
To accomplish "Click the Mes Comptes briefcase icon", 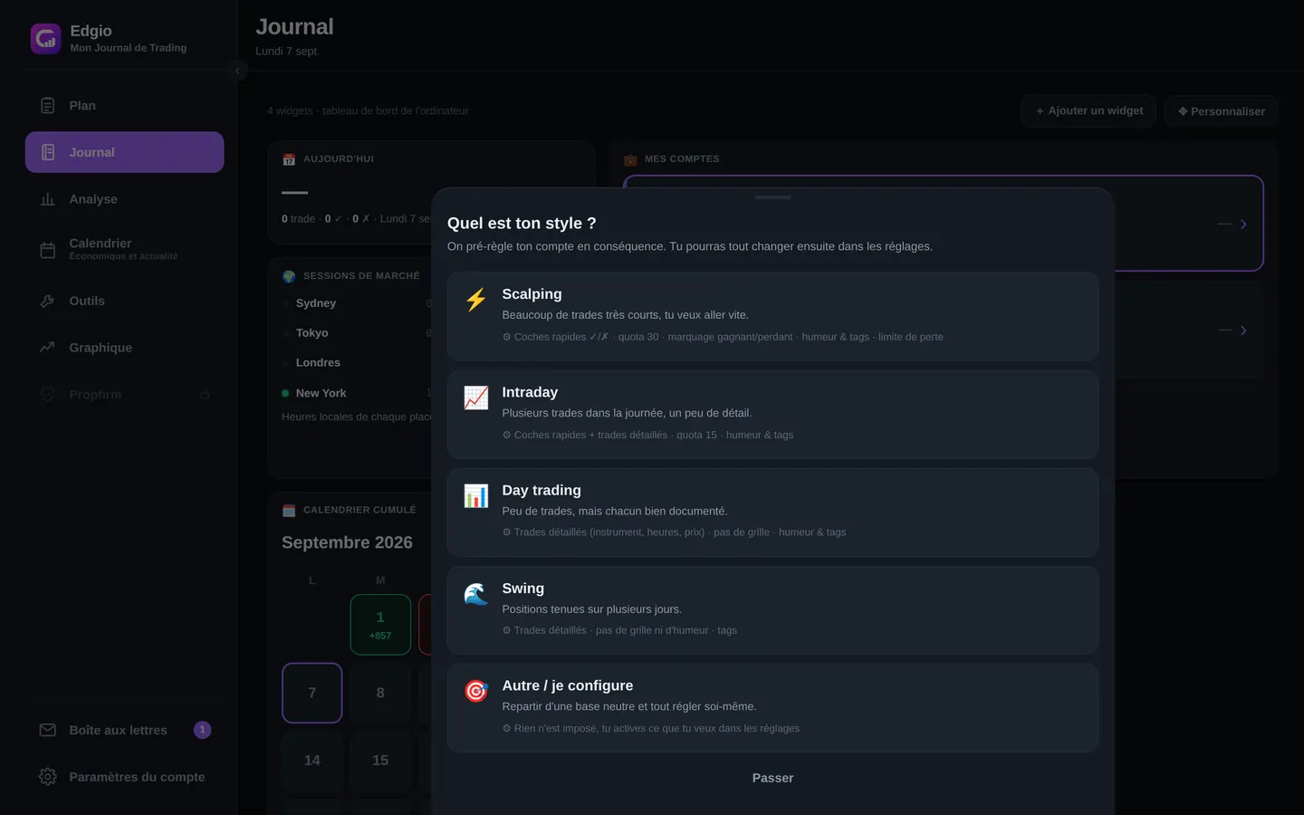I will (x=630, y=159).
